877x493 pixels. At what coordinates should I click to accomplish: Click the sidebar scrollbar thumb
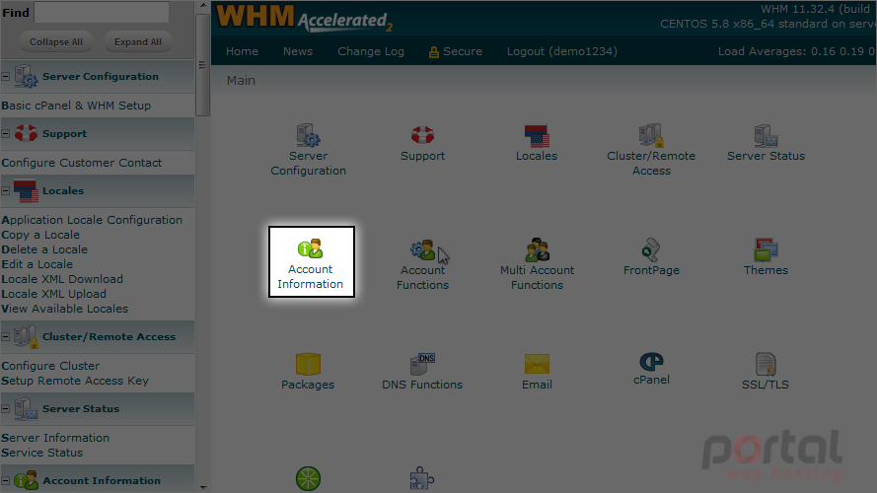click(x=203, y=65)
